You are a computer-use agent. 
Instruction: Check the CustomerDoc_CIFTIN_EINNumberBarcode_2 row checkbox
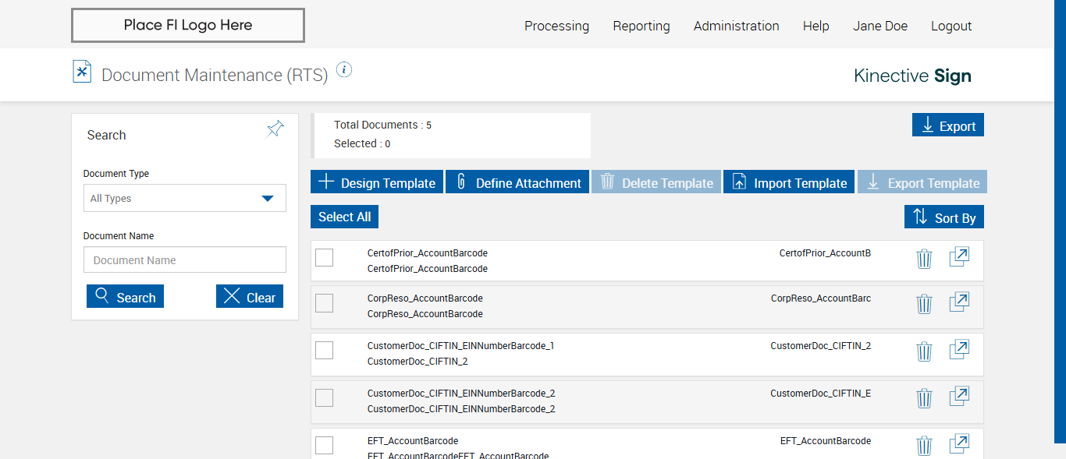coord(325,397)
